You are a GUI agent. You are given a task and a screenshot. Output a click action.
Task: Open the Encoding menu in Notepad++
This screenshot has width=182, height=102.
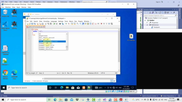click(x=46, y=21)
